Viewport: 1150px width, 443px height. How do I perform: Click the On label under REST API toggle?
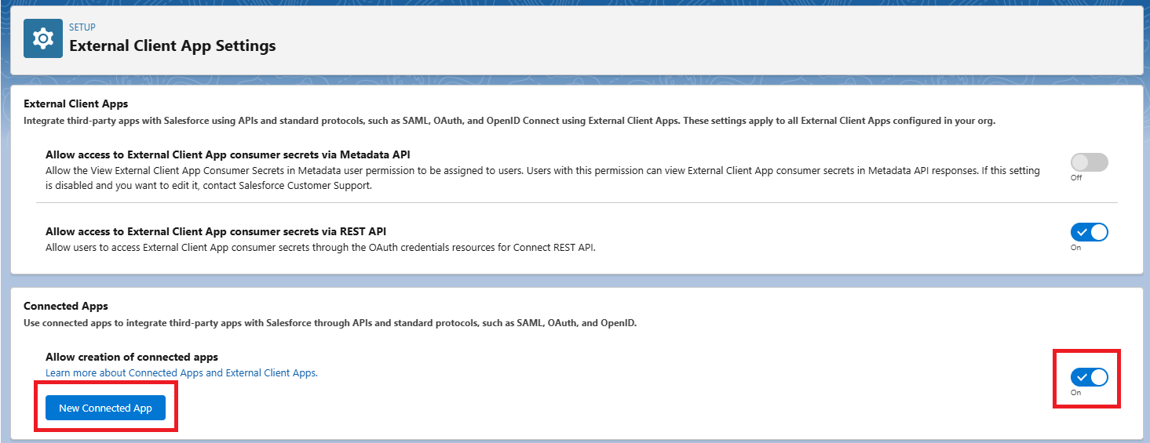1075,247
